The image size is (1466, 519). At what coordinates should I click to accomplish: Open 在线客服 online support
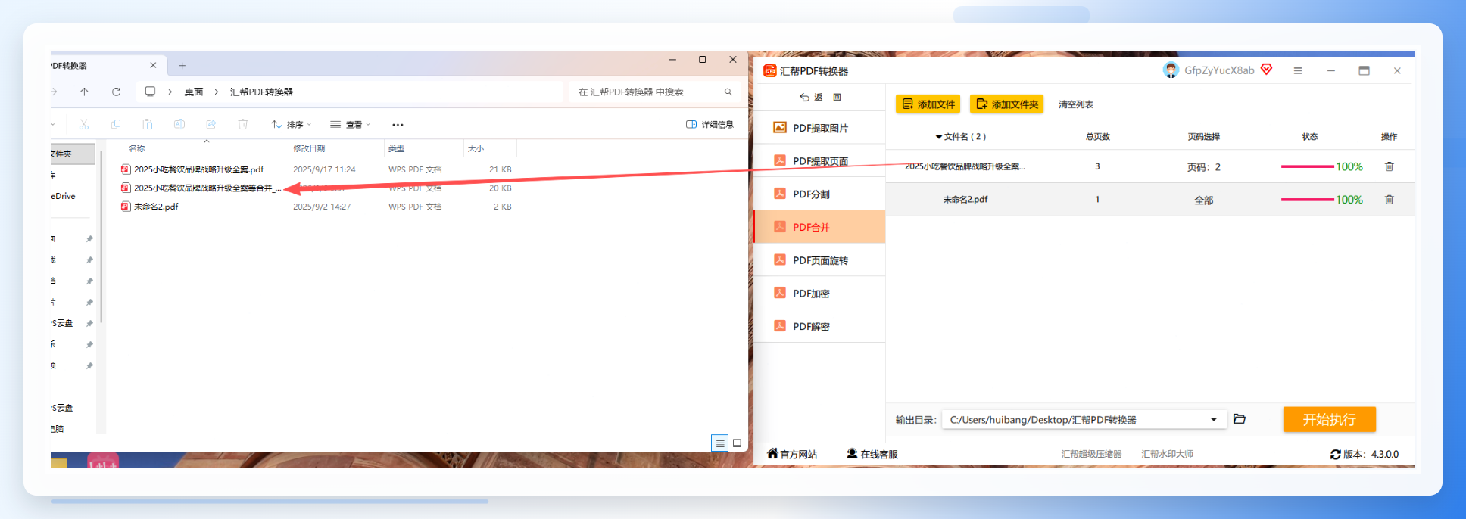point(872,454)
